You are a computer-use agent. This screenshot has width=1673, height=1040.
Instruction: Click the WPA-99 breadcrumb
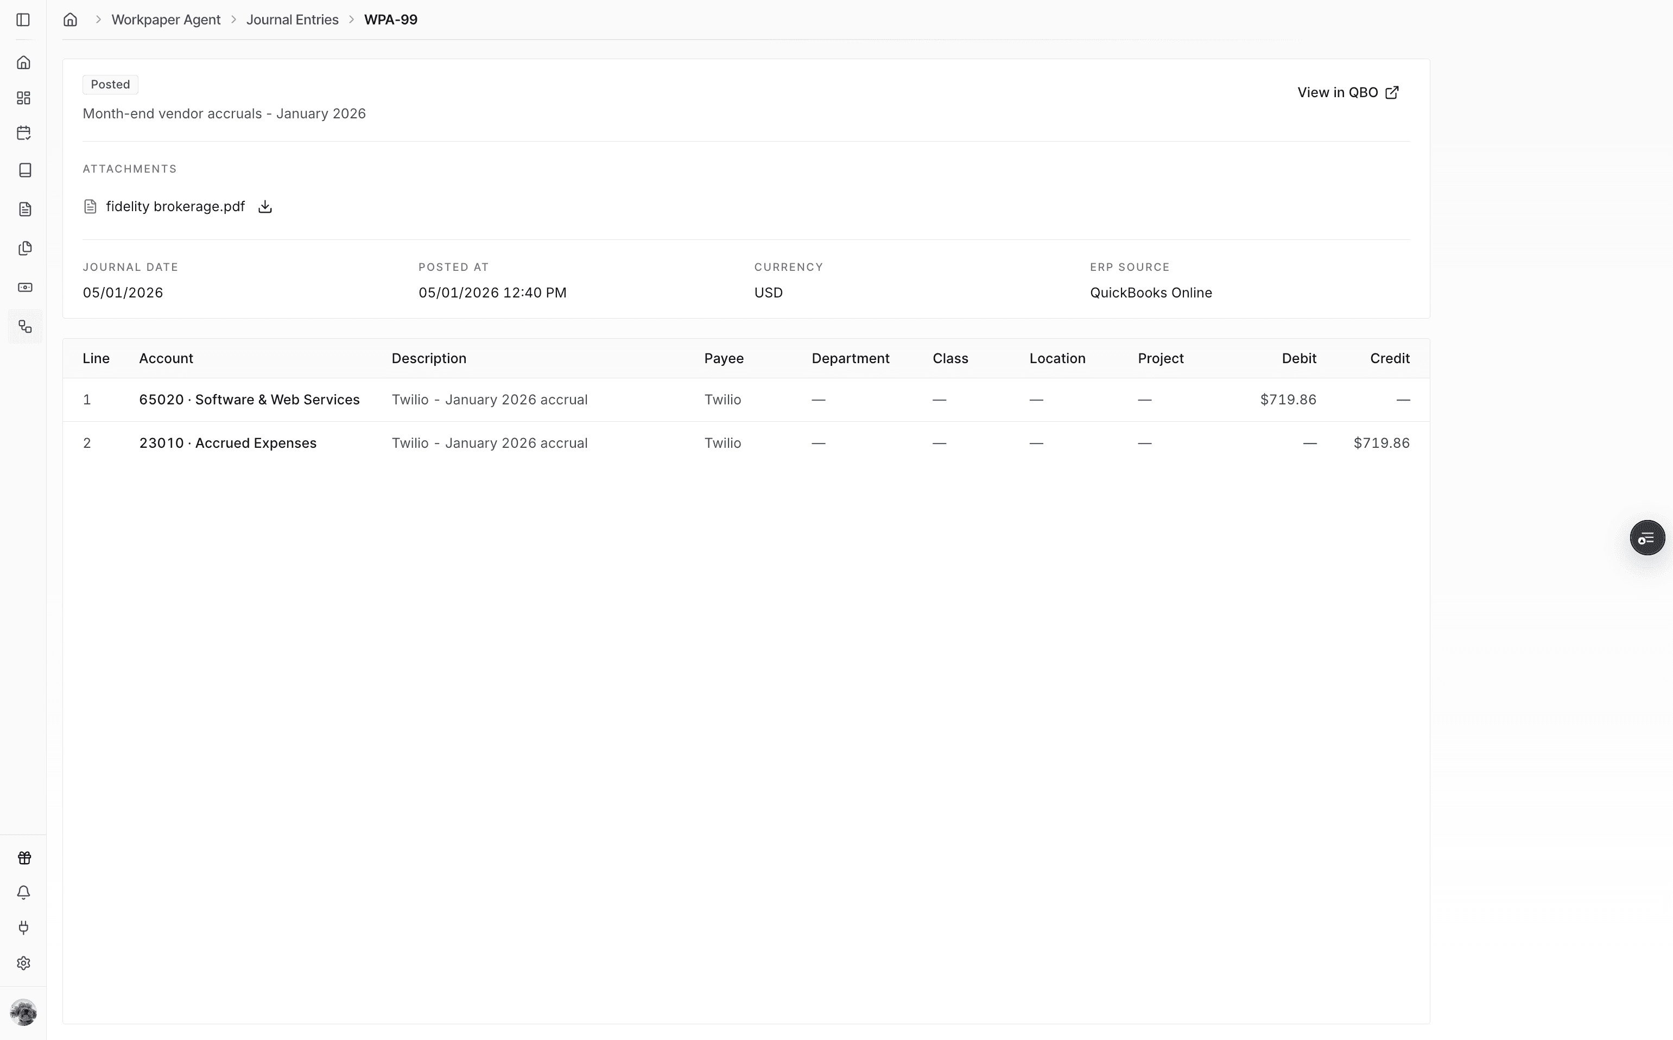pyautogui.click(x=391, y=20)
